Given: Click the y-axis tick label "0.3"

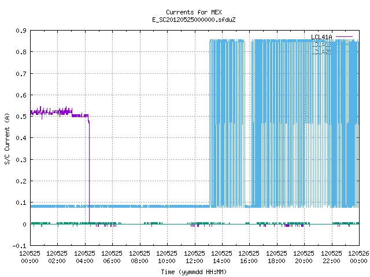Looking at the screenshot, I should pos(21,160).
